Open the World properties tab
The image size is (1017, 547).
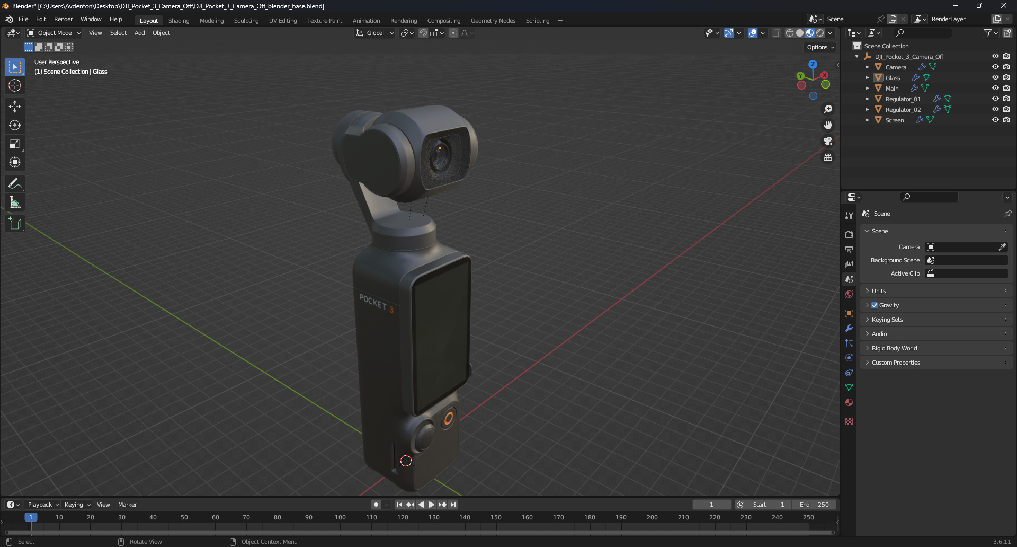[849, 294]
